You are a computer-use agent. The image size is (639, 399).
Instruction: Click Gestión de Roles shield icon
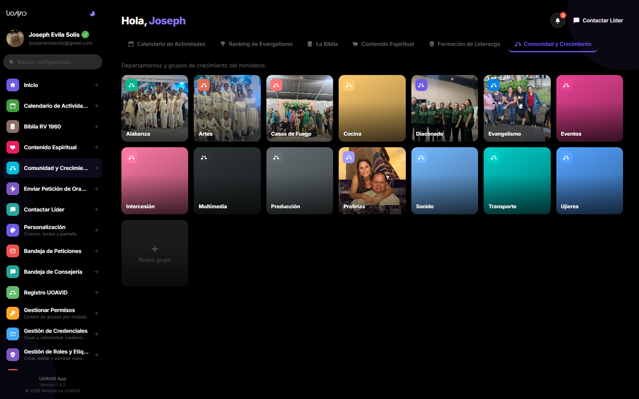13,355
